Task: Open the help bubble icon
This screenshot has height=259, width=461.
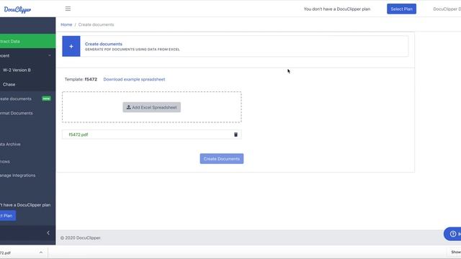Action: coord(453,234)
